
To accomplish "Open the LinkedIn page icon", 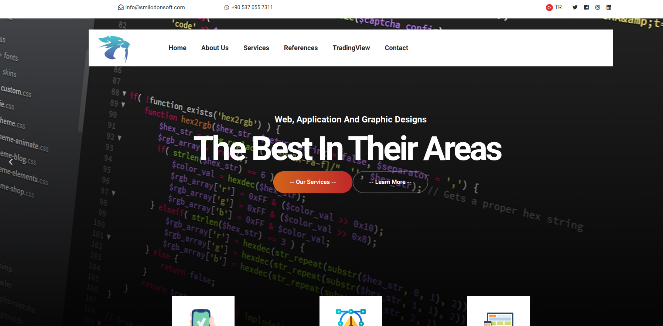I will [609, 7].
